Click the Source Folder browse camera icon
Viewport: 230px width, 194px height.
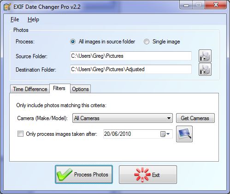(205, 56)
